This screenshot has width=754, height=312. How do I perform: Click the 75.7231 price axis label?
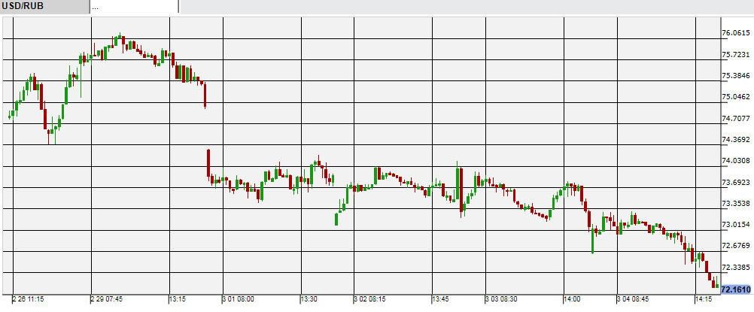coord(735,55)
